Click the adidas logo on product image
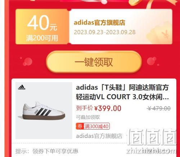180x157 pixels. click(x=22, y=87)
